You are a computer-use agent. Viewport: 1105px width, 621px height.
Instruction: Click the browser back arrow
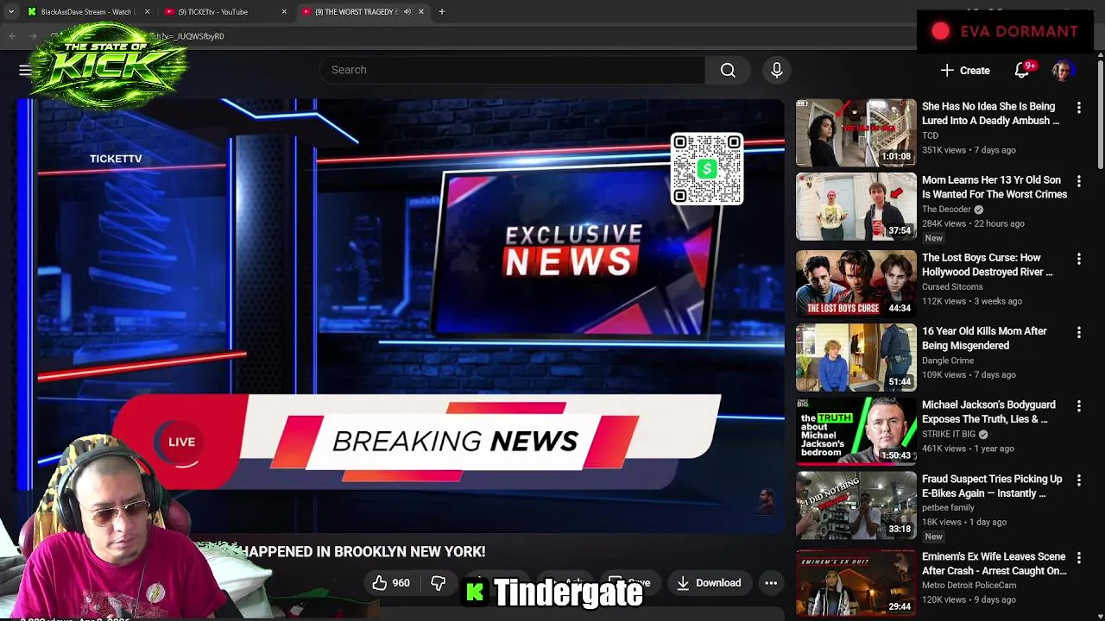pos(12,36)
